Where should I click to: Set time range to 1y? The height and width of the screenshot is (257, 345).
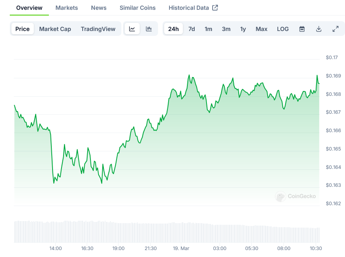coord(243,29)
